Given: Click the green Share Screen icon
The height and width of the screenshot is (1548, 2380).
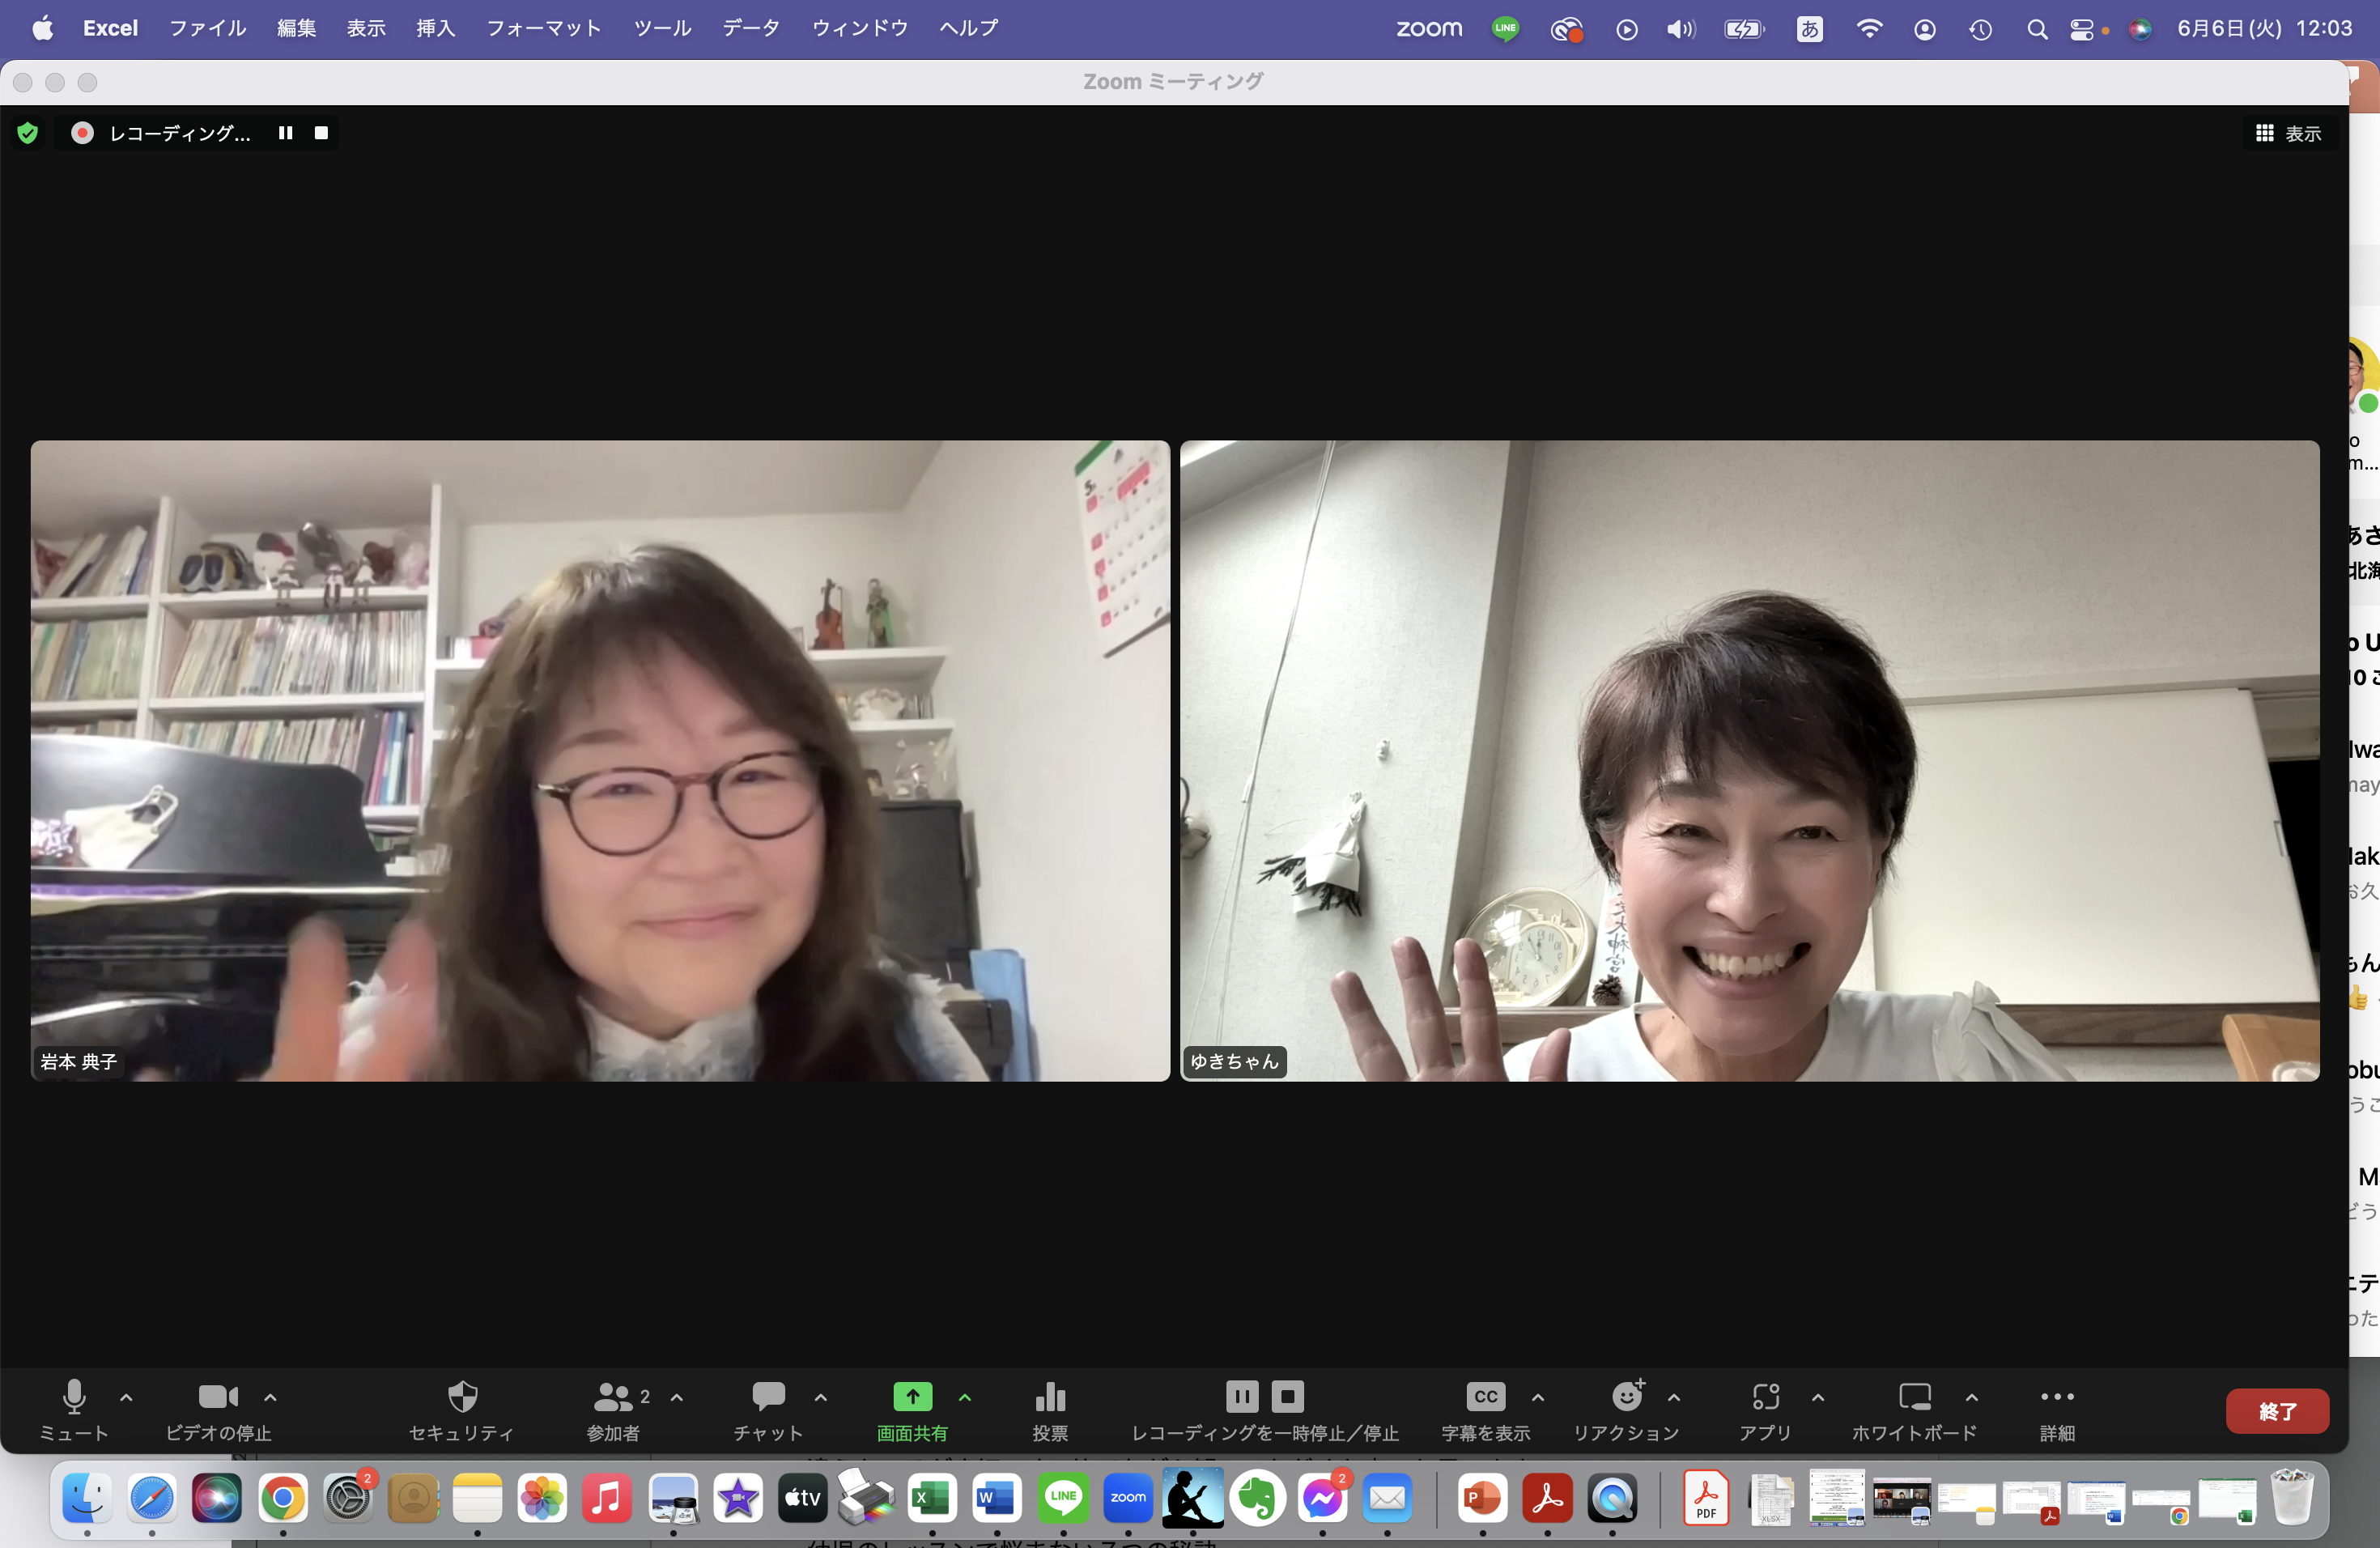Looking at the screenshot, I should 911,1396.
